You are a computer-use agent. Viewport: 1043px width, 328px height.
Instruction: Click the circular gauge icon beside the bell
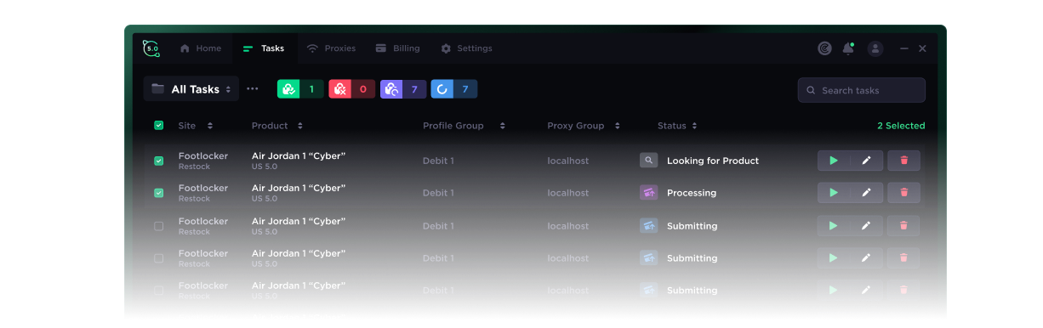(824, 48)
